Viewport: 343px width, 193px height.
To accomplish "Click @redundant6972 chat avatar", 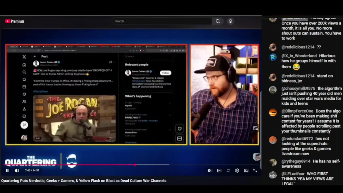I will point(273,140).
